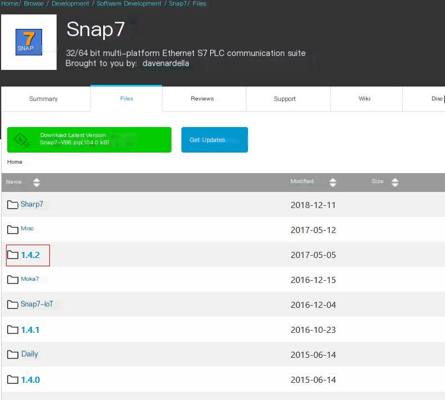
Task: Open the 1.4.2 folder icon
Action: tap(13, 255)
